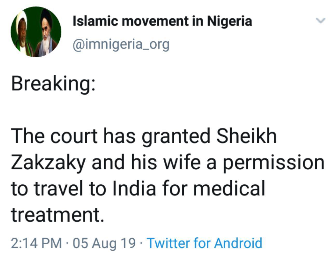The height and width of the screenshot is (262, 332).
Task: Click the word 'Zakzaky' in the tweet
Action: tap(48, 162)
